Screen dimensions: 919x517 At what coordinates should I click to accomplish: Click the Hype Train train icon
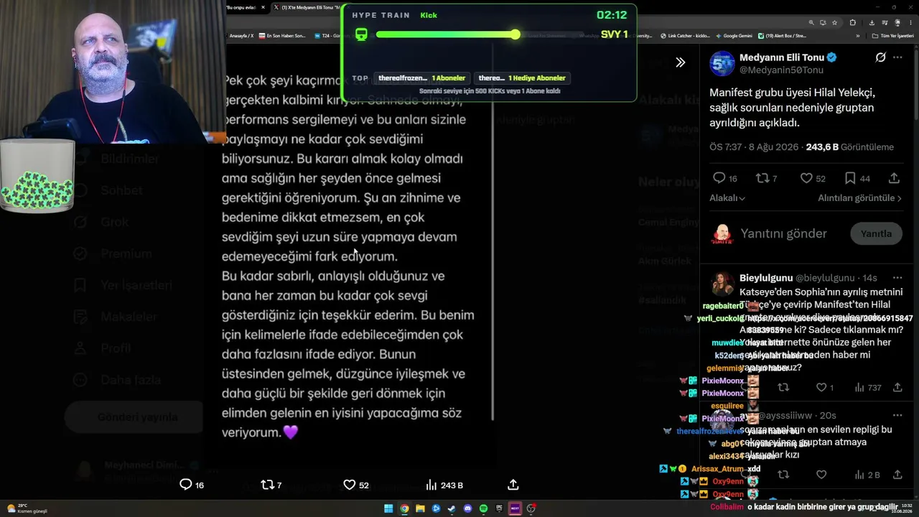tap(361, 34)
